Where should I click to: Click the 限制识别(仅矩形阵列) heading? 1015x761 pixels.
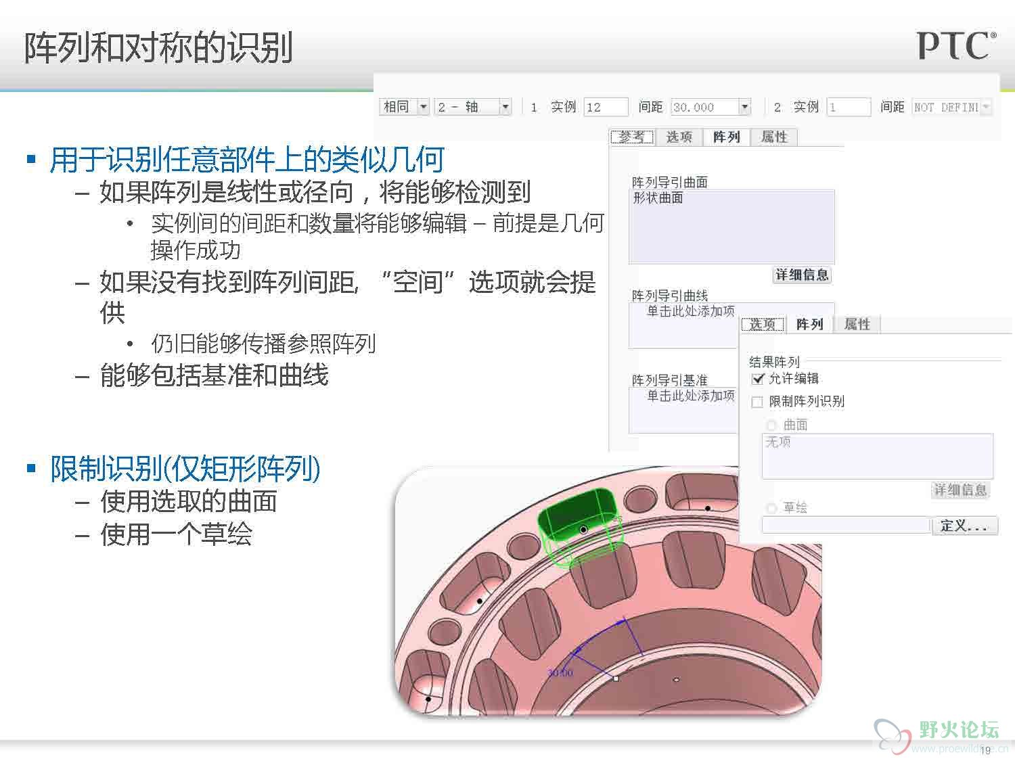click(185, 469)
